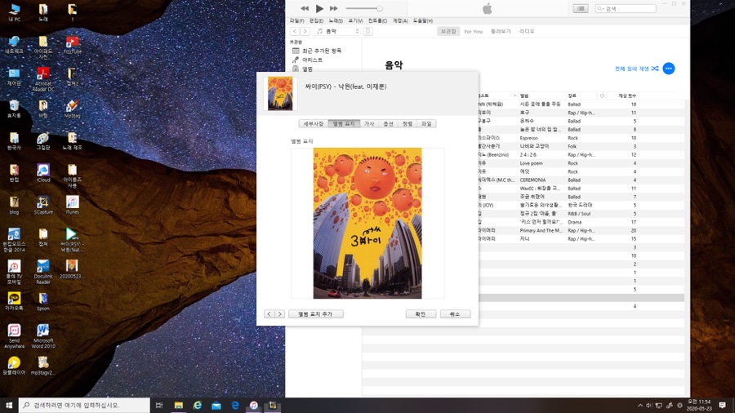Open the 그림판 desktop icon

coord(43,140)
